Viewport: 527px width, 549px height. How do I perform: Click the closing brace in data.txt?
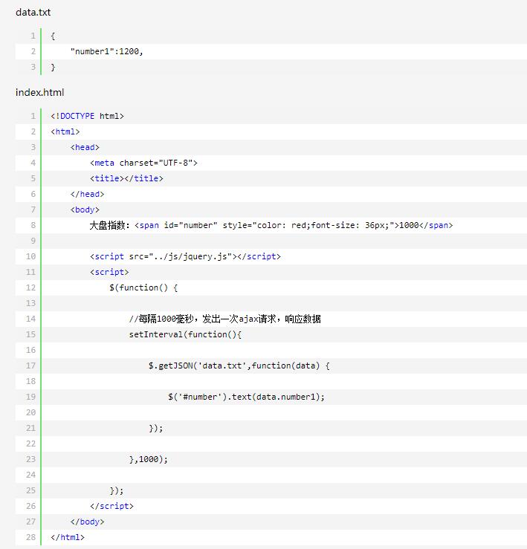click(53, 67)
